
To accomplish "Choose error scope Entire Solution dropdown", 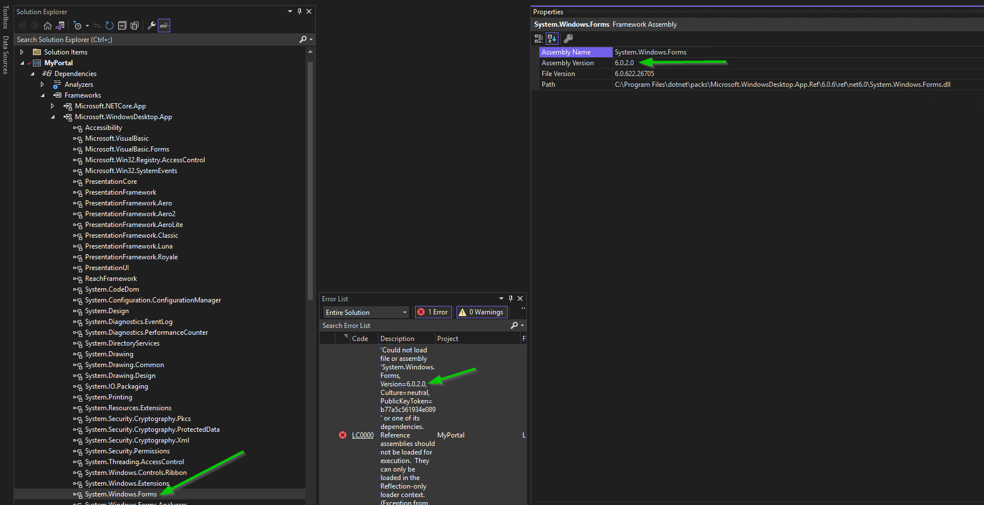I will 366,313.
